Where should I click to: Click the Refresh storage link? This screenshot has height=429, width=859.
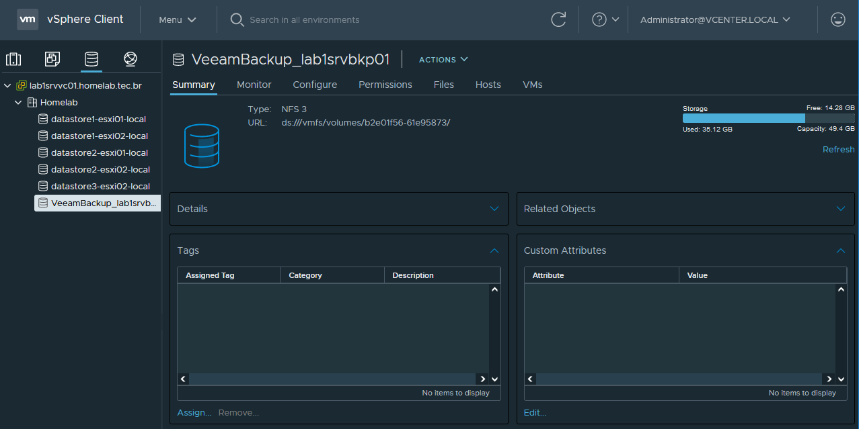click(839, 150)
